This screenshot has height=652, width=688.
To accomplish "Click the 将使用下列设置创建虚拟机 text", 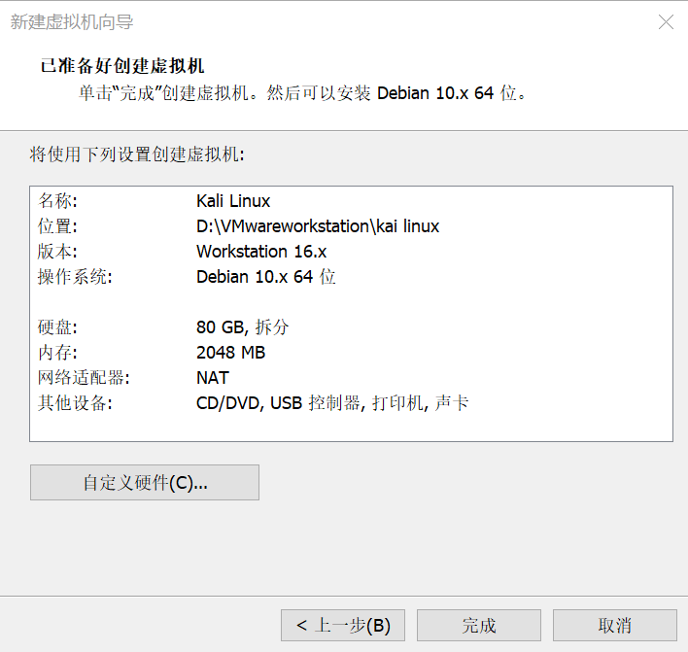I will tap(137, 154).
